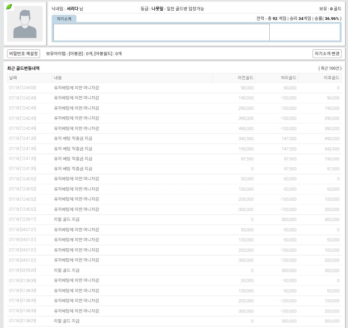
Task: Click 리필 골드 지급 in the 03:59:20 row
Action: 67,270
